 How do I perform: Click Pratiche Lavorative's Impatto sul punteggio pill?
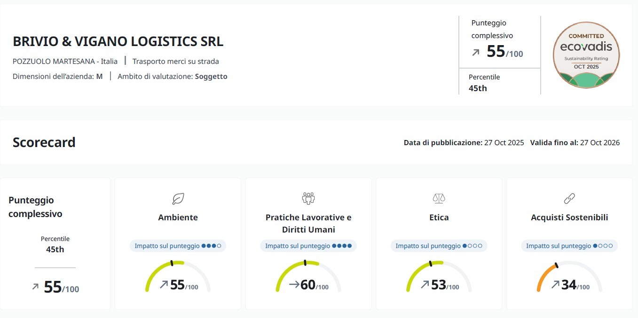[308, 246]
